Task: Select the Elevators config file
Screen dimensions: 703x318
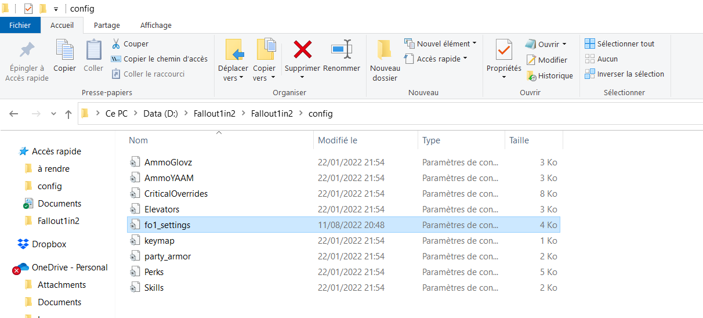Action: (343, 209)
